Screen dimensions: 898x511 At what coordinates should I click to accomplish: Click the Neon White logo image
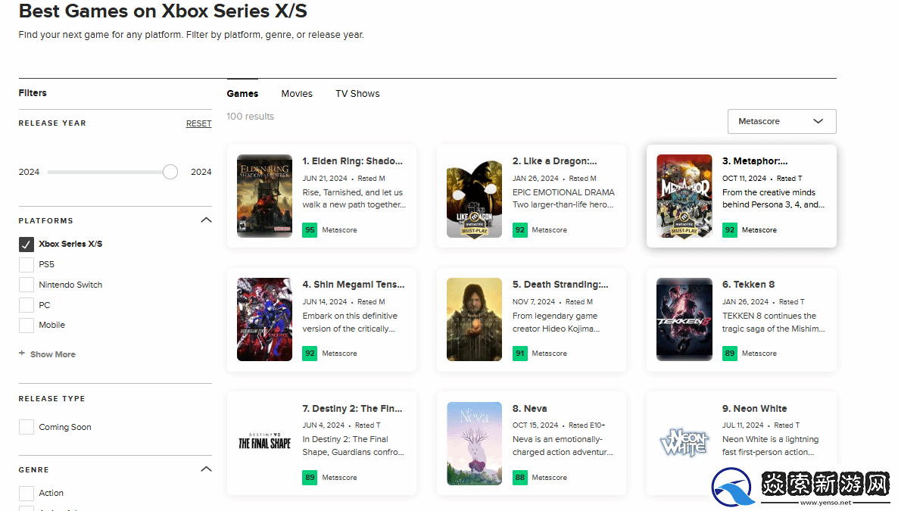pos(684,443)
